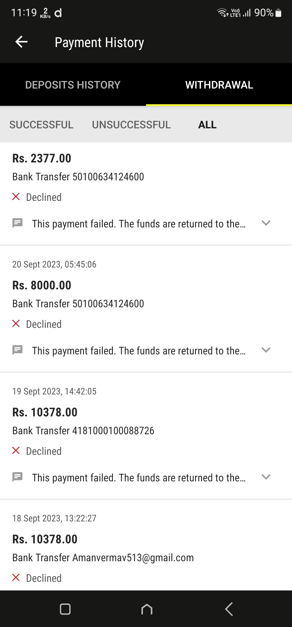The image size is (292, 627).
Task: Tap message icon on Rs. 2377.00 withdrawal
Action: 18,223
